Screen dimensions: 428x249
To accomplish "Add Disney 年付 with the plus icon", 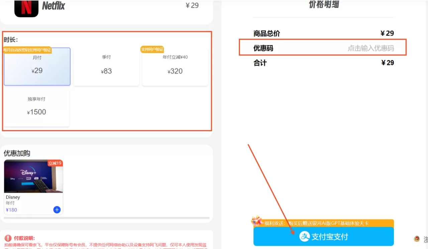I will click(57, 210).
